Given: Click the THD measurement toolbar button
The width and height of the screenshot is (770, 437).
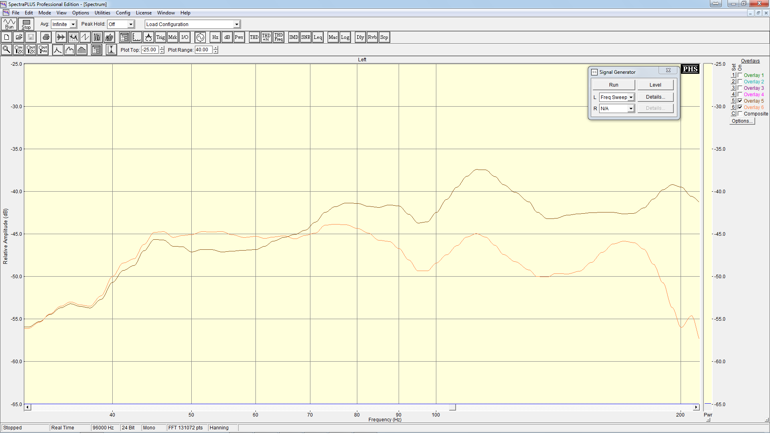Looking at the screenshot, I should point(254,37).
